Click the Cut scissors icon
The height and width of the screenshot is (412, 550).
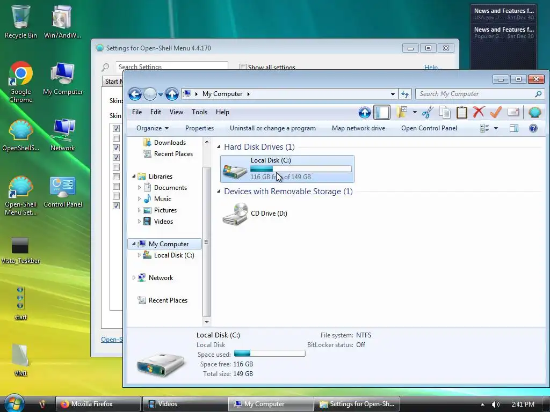[428, 112]
